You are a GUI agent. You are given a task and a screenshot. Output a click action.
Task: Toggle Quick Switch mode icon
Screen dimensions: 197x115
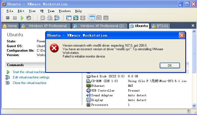click(76, 18)
